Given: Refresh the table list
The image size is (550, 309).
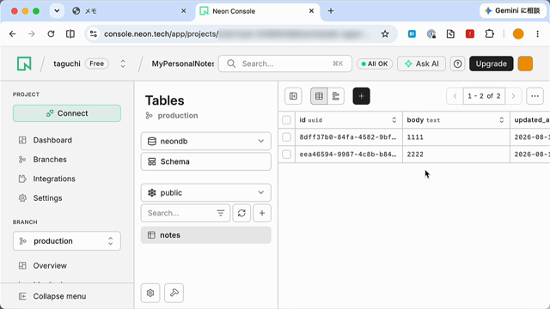Looking at the screenshot, I should pos(241,213).
